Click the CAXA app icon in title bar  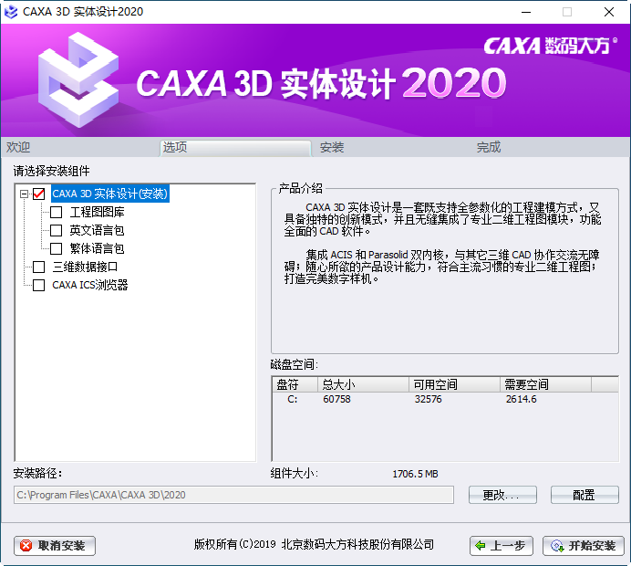click(11, 12)
